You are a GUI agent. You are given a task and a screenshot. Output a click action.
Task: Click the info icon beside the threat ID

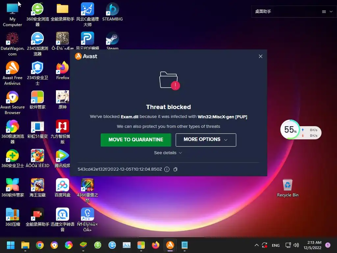pyautogui.click(x=167, y=169)
